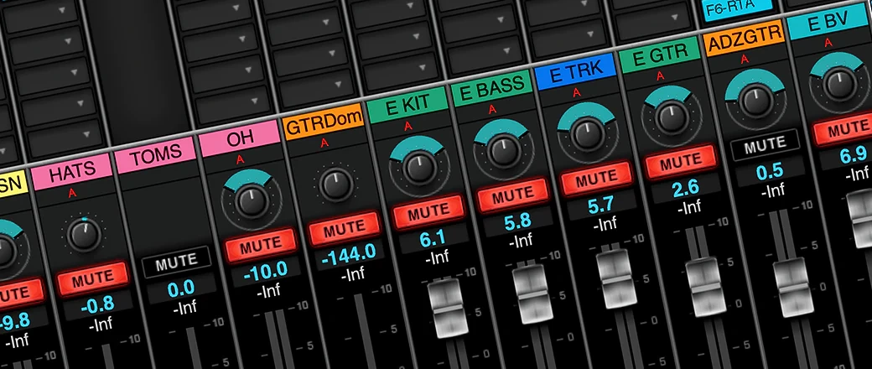Screen dimensions: 872x369
Task: Grab the E TRK volume fader
Action: 617,278
